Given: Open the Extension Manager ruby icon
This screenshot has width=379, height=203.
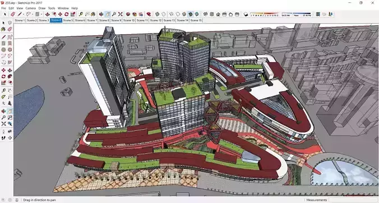Looking at the screenshot, I should pos(149,14).
